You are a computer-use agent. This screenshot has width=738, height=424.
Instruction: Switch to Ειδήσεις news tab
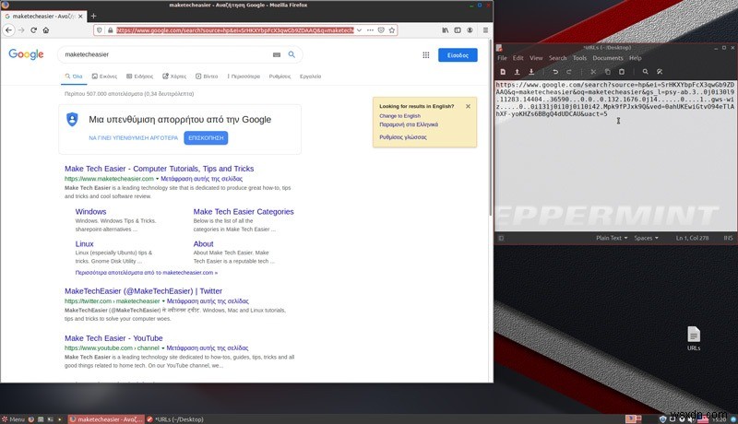tap(140, 77)
